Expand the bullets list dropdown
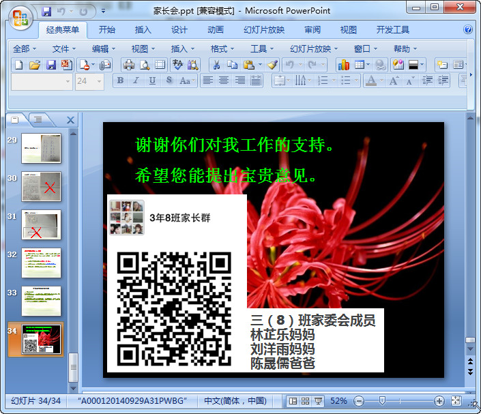 (x=356, y=80)
